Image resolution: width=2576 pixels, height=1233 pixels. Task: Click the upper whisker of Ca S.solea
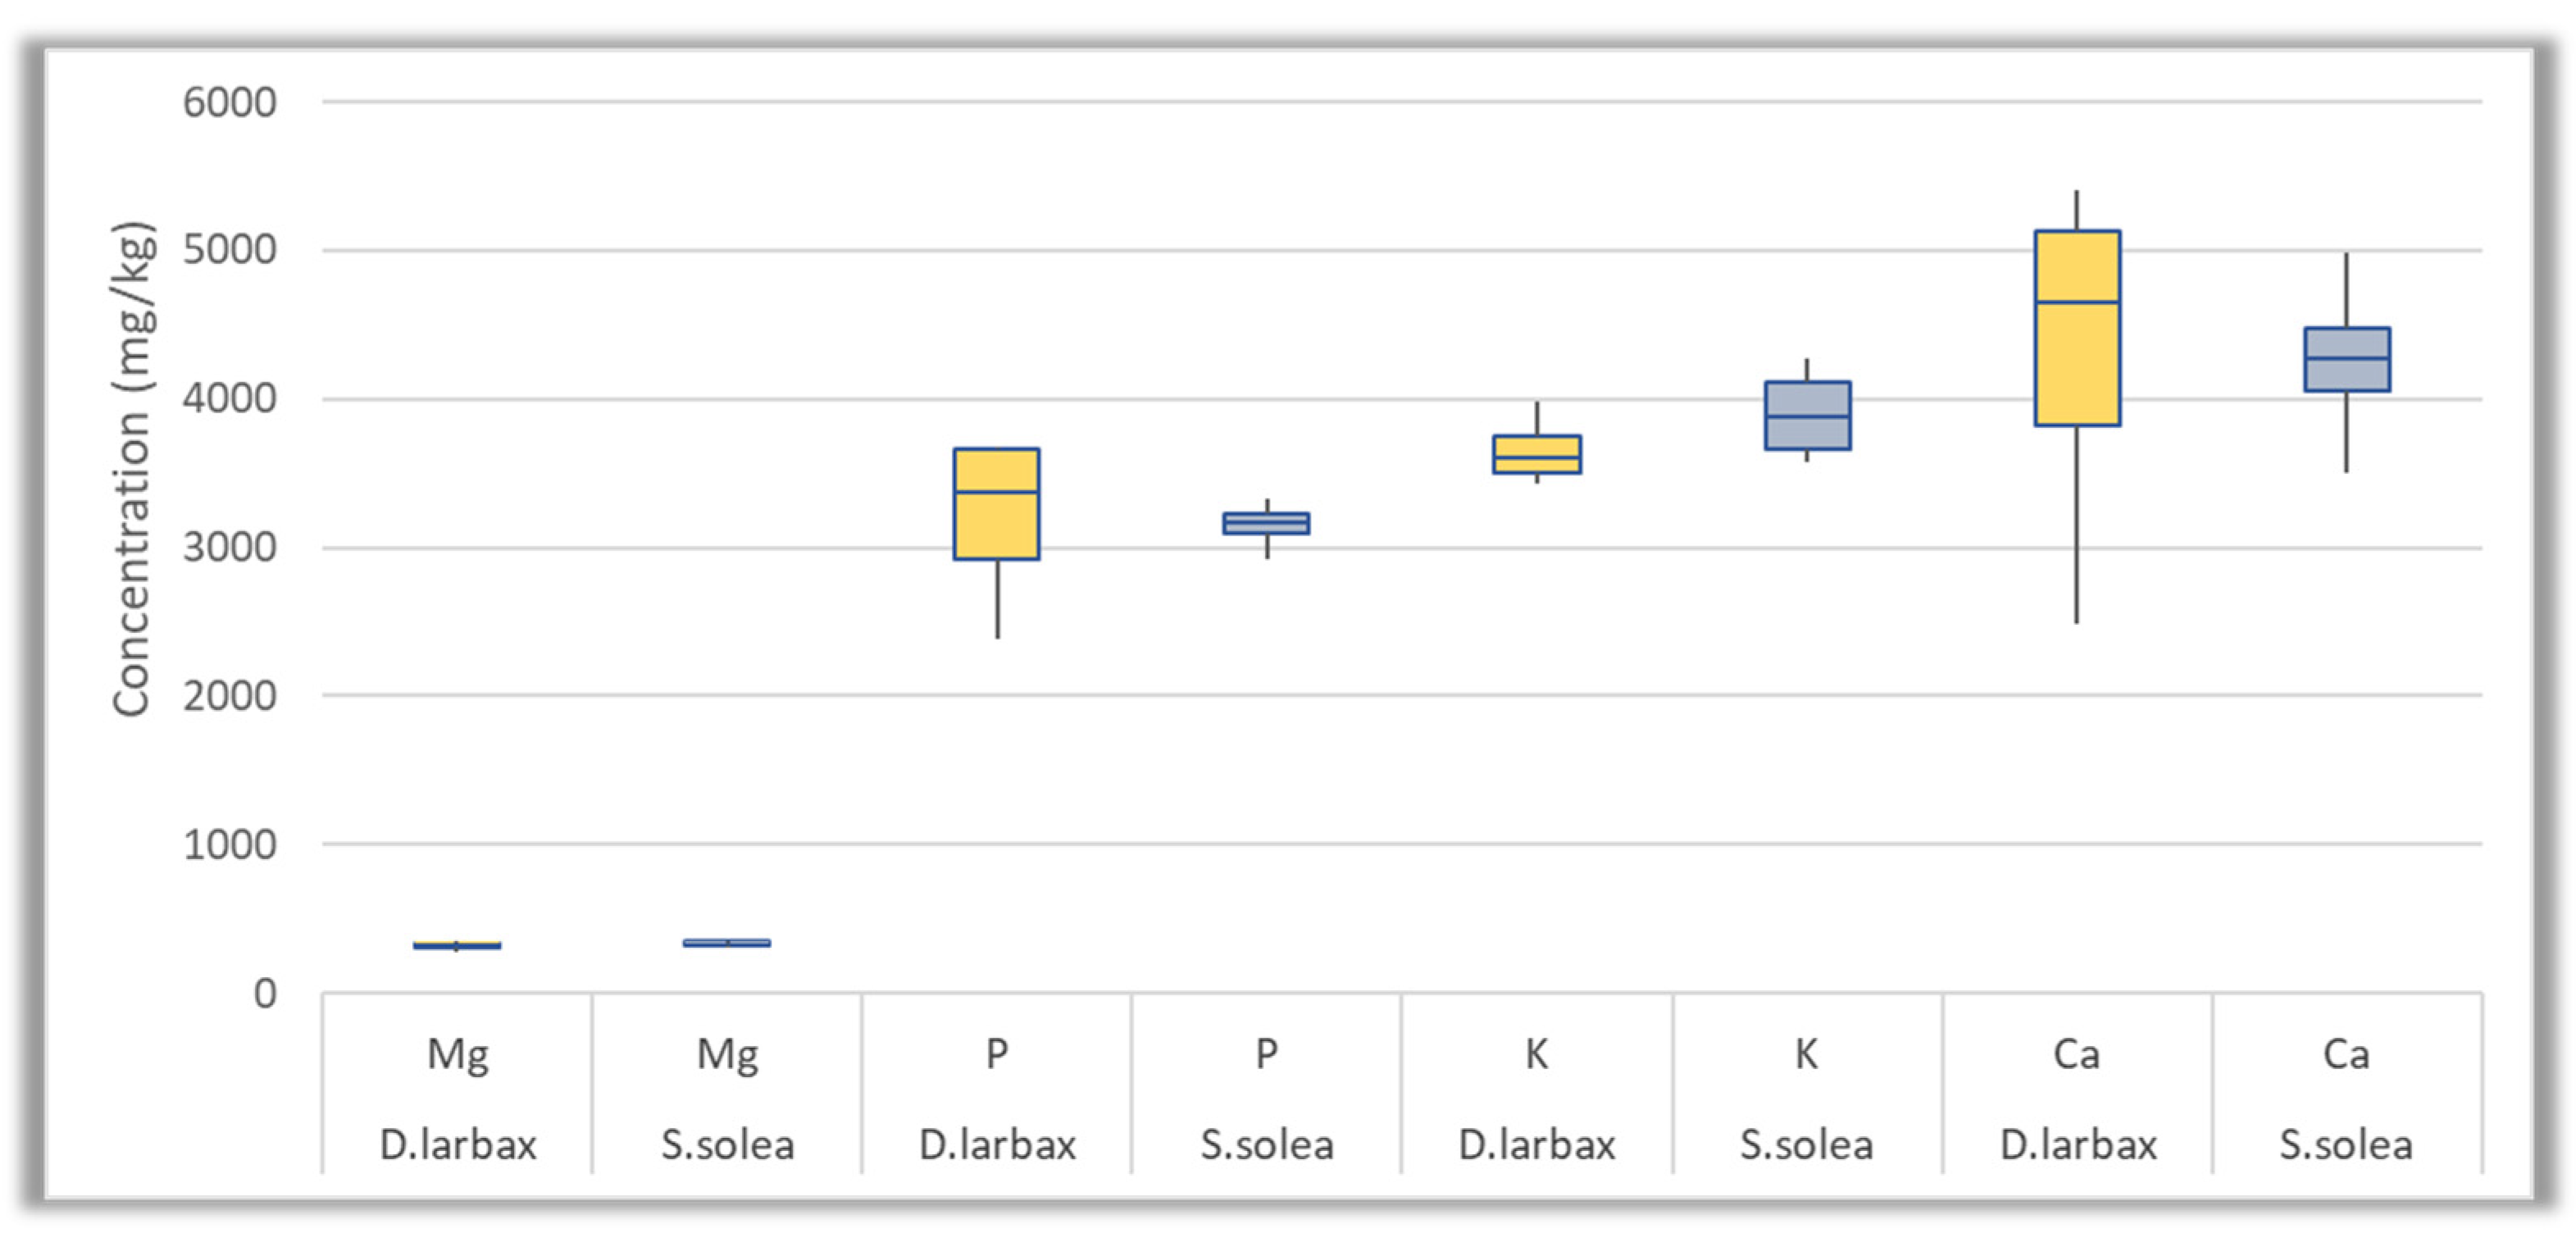click(2346, 290)
